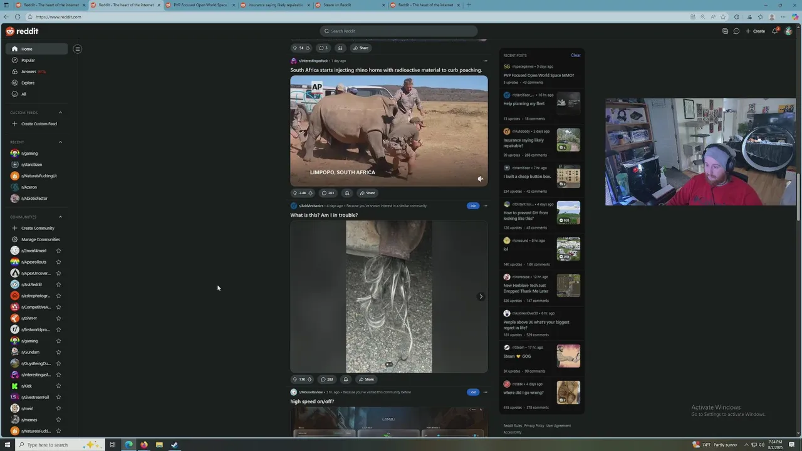Image resolution: width=802 pixels, height=451 pixels.
Task: Share the 'What is this? Am I in trouble?' post
Action: click(366, 379)
